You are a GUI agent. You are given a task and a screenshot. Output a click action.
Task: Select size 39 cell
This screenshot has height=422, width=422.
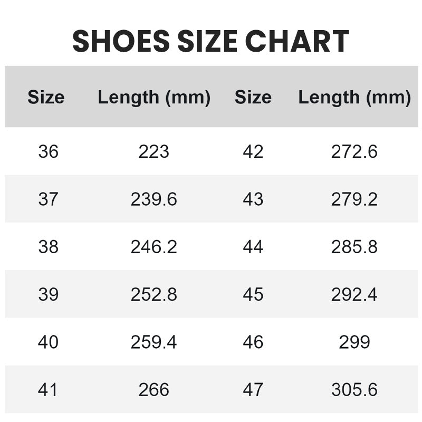point(48,294)
